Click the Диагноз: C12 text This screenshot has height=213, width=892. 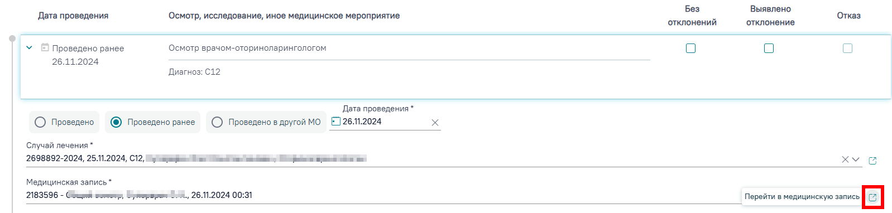[x=194, y=72]
